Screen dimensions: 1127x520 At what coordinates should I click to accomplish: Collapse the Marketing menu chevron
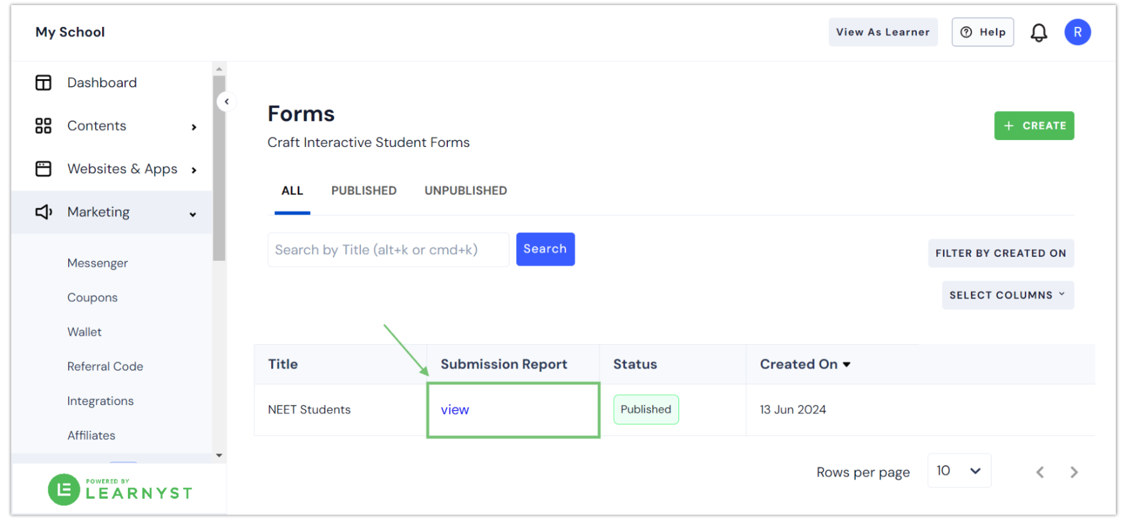(x=193, y=214)
